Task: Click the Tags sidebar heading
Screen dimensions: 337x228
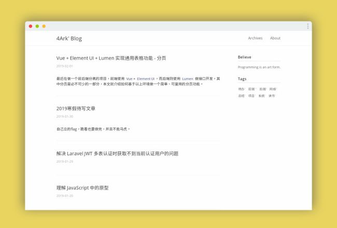Action: click(x=242, y=79)
